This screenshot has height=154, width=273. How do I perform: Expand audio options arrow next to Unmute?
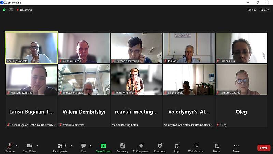16,146
